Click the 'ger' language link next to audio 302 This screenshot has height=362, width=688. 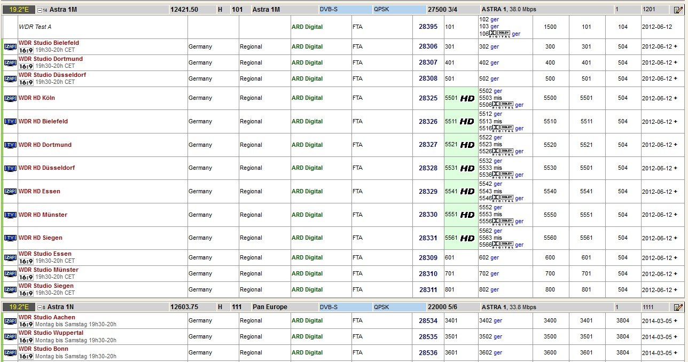495,47
